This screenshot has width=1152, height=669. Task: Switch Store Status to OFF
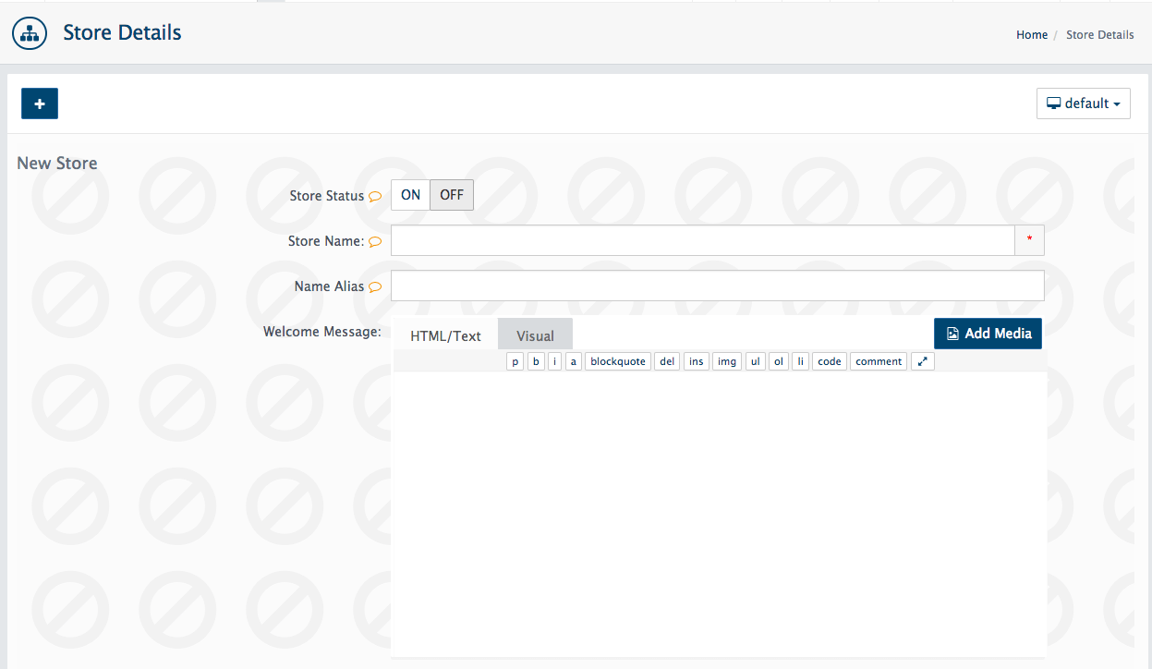(452, 195)
